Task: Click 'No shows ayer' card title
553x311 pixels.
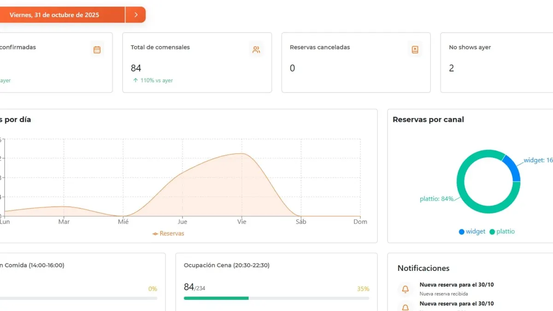Action: (x=470, y=47)
